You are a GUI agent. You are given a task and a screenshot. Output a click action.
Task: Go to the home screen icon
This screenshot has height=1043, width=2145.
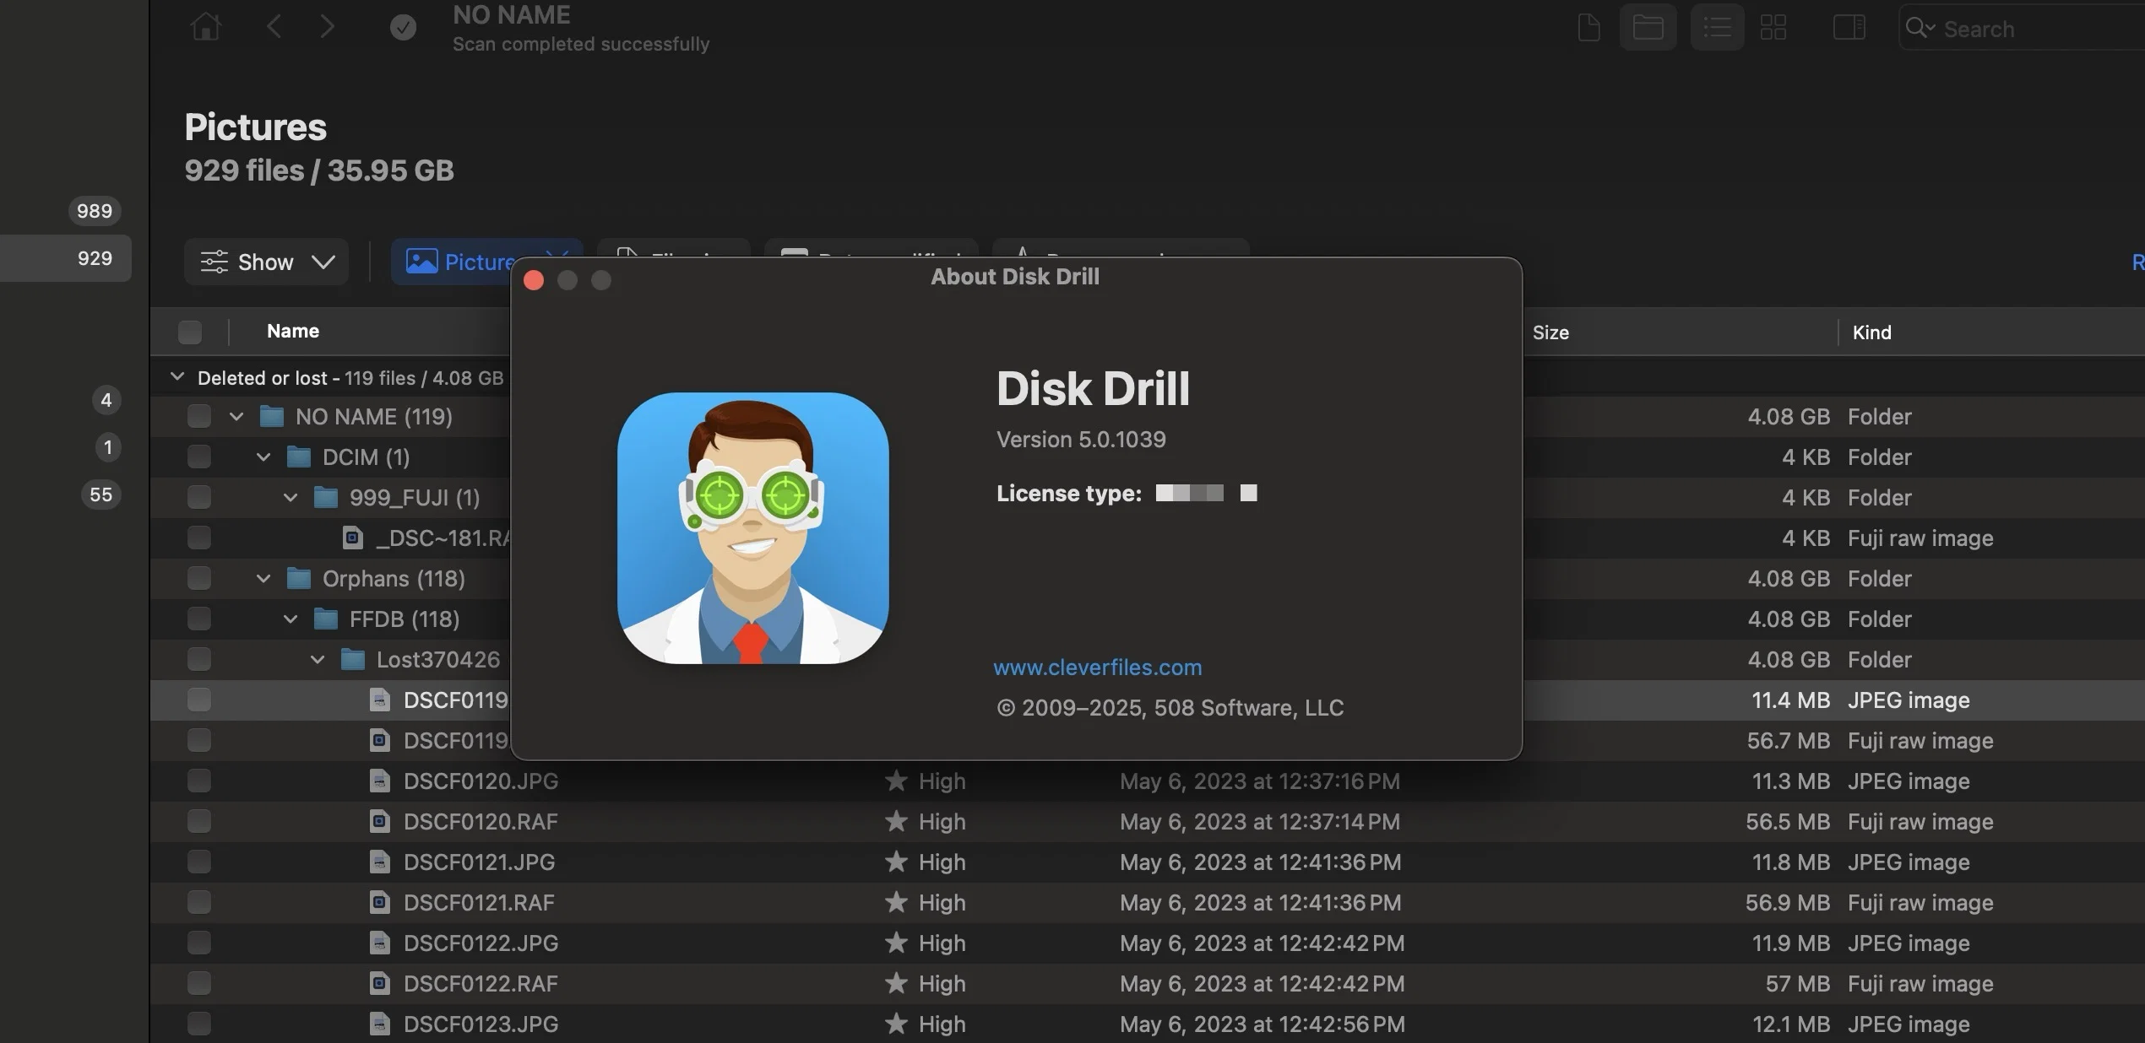[206, 26]
